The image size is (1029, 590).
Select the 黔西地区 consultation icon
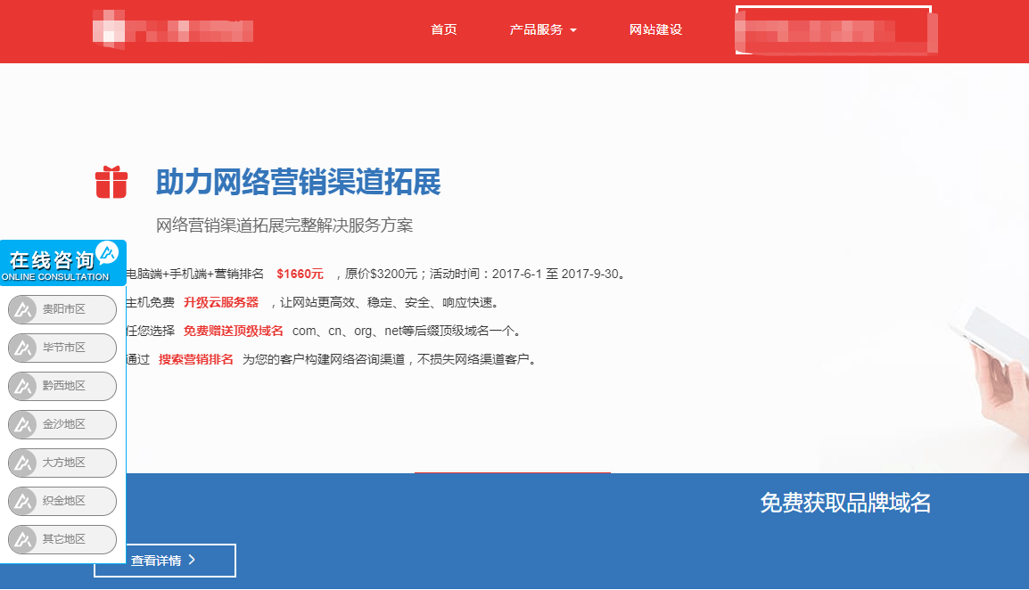click(x=21, y=386)
